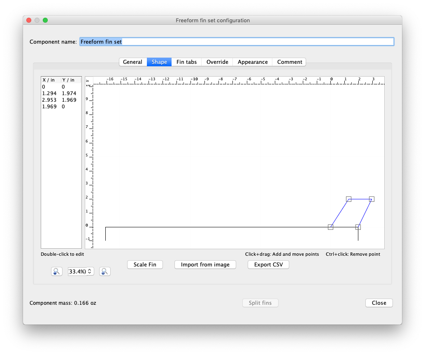425x355 pixels.
Task: Click the red window close button
Action: (29, 20)
